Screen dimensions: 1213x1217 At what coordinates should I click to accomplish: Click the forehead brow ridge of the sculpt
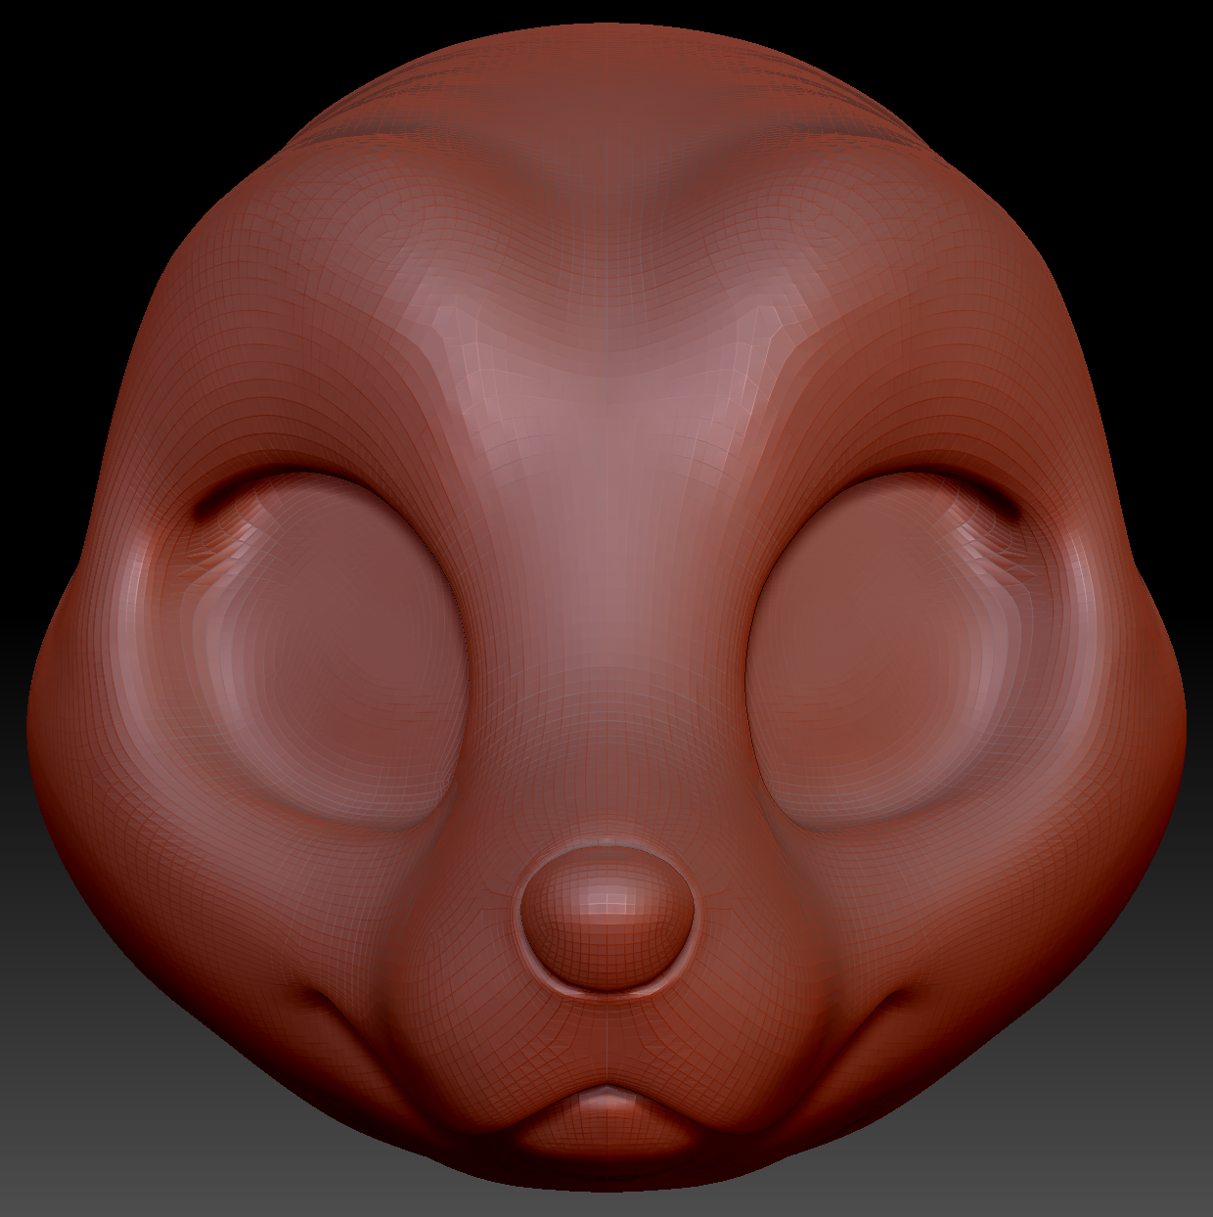tap(606, 323)
